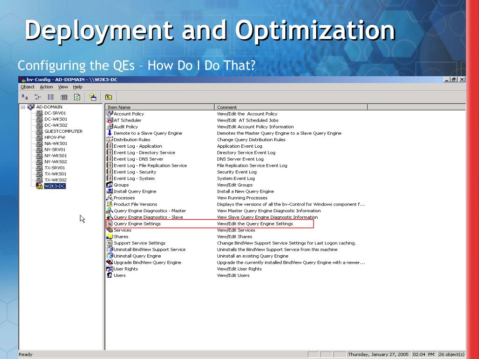The width and height of the screenshot is (479, 359).
Task: Click the '26 object(s)' status bar entry
Action: point(451,354)
